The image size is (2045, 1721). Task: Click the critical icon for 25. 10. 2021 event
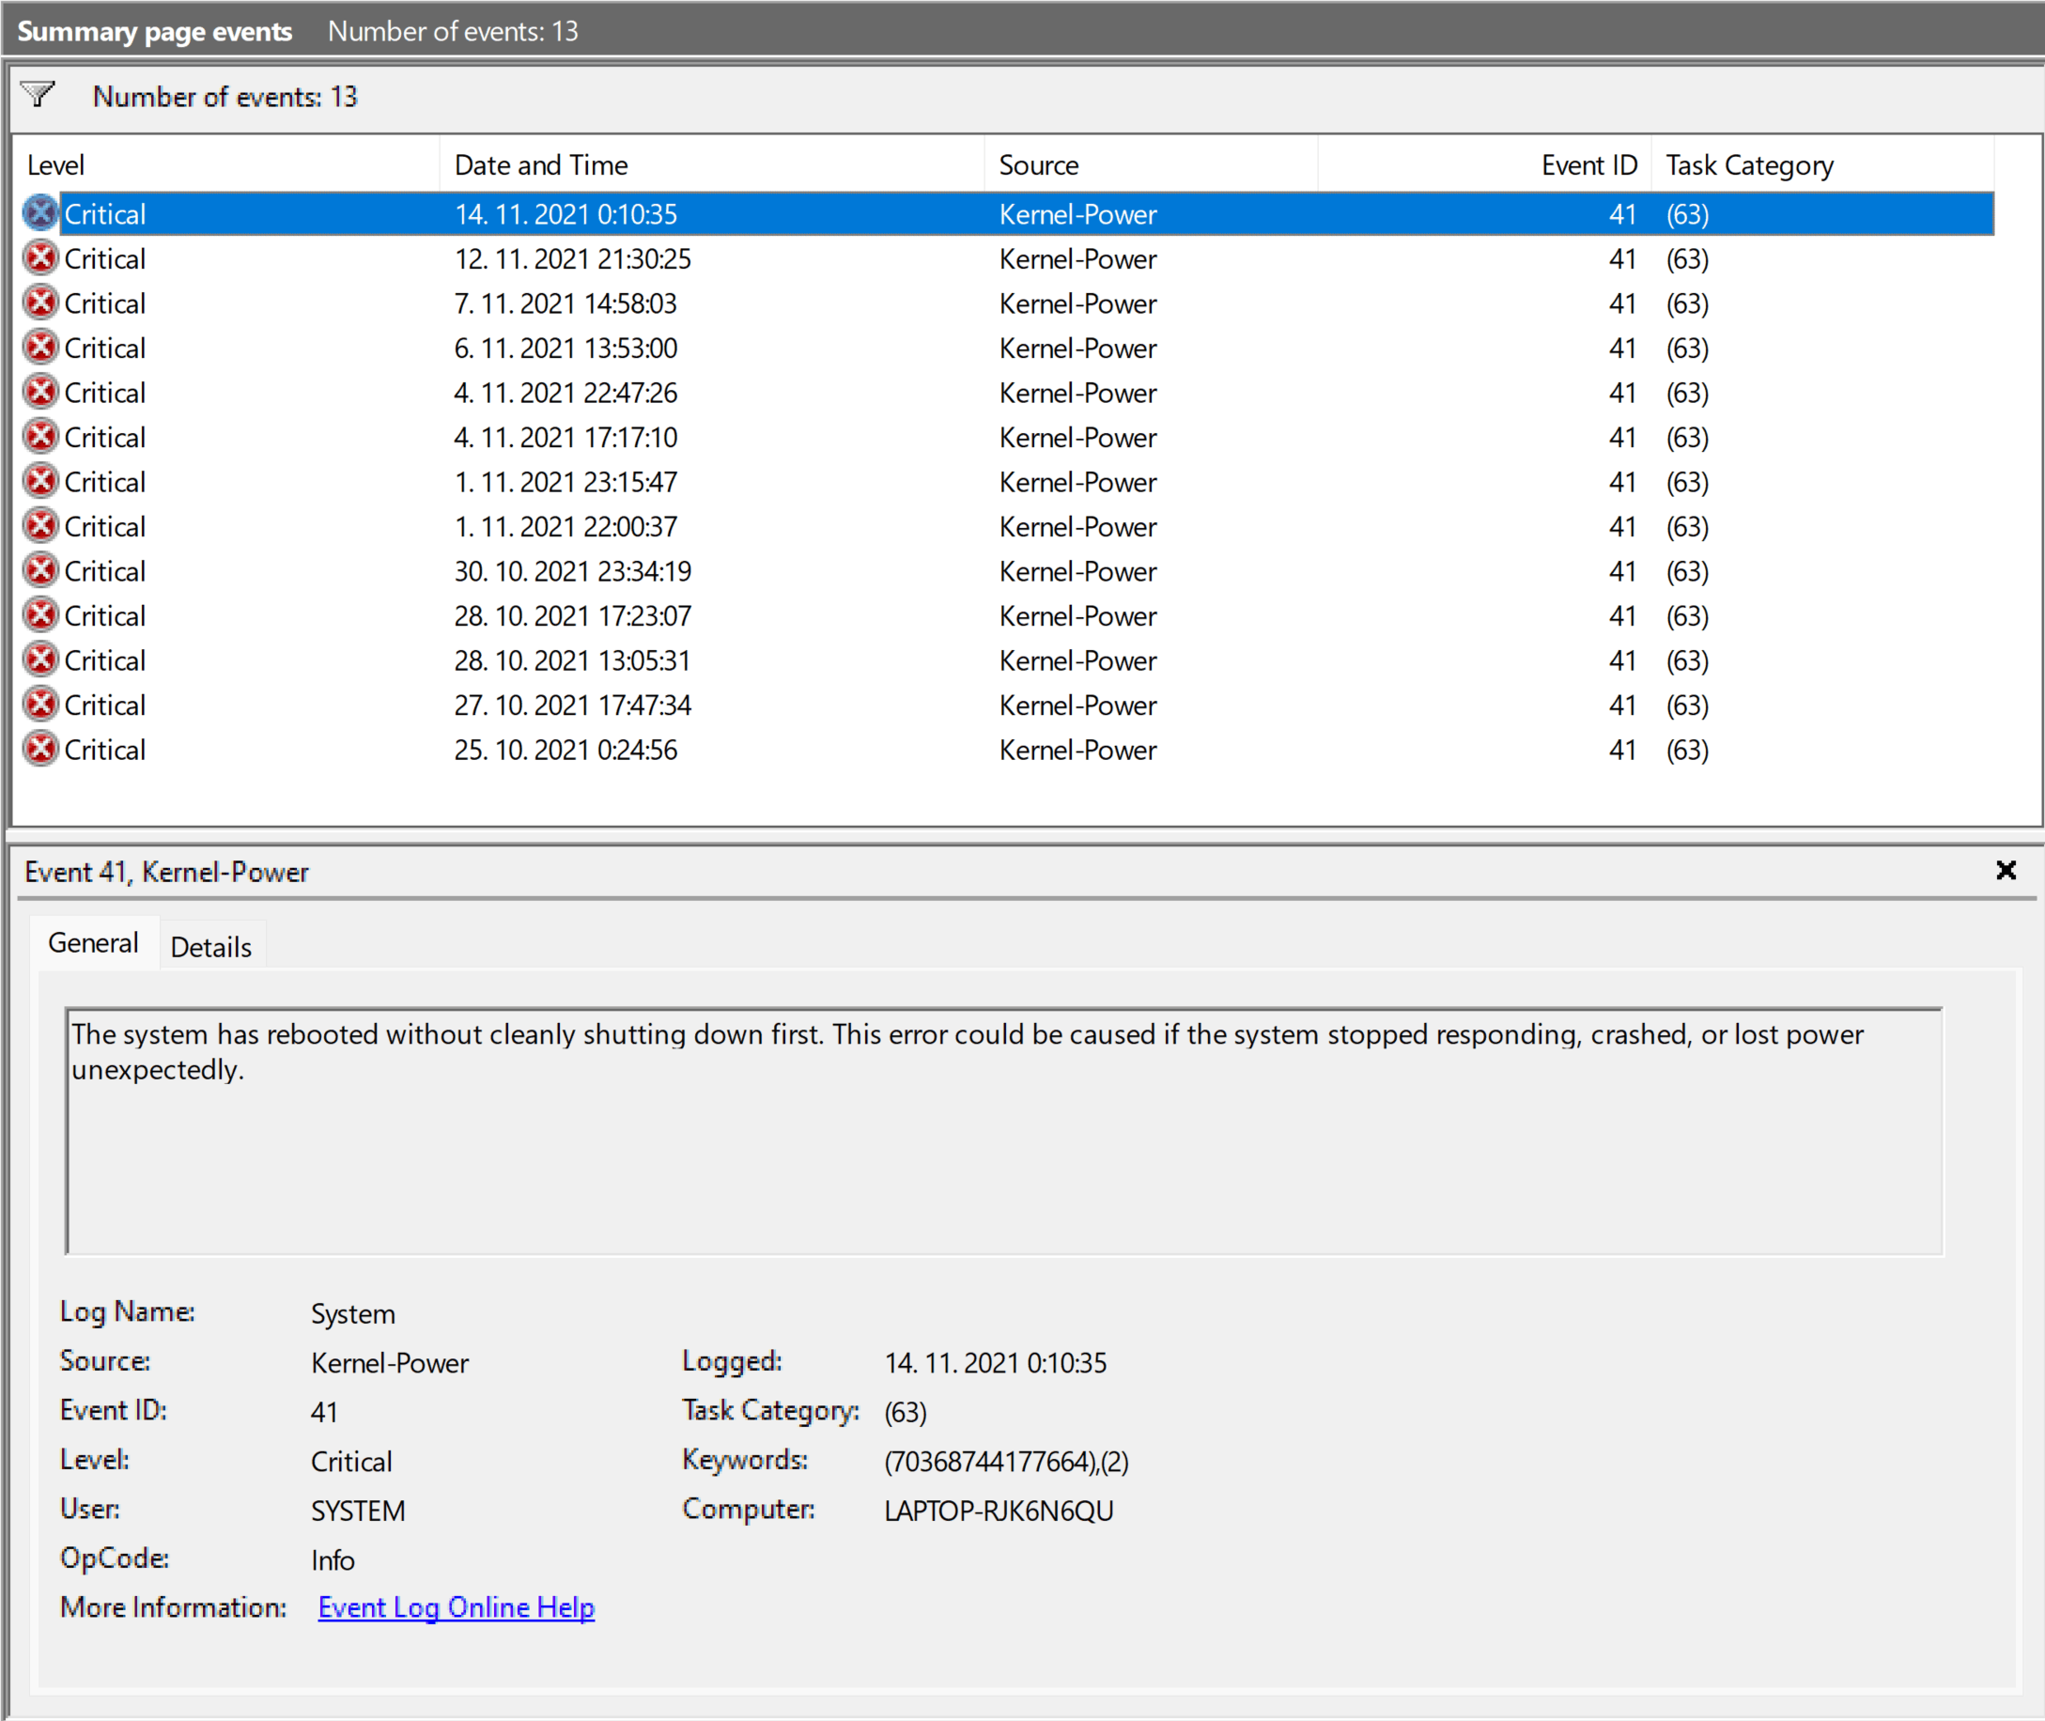click(41, 750)
